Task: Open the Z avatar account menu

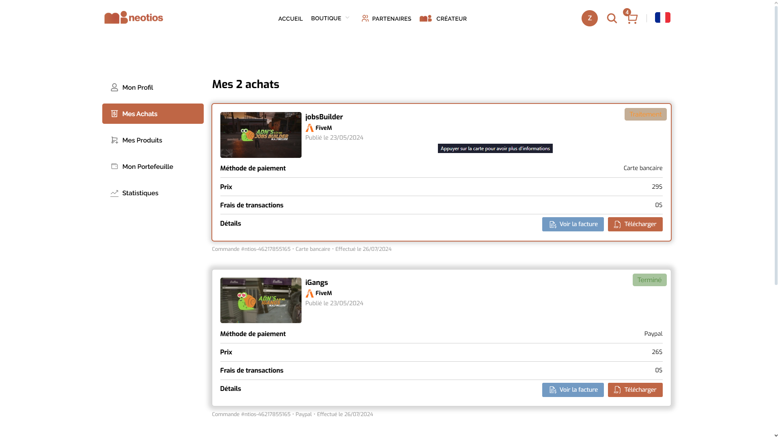Action: [589, 18]
